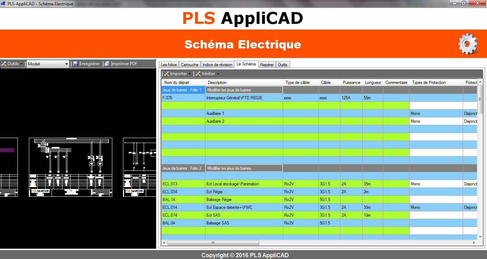Click the Imprimer PDF printer icon
The height and width of the screenshot is (259, 487).
[x=107, y=64]
